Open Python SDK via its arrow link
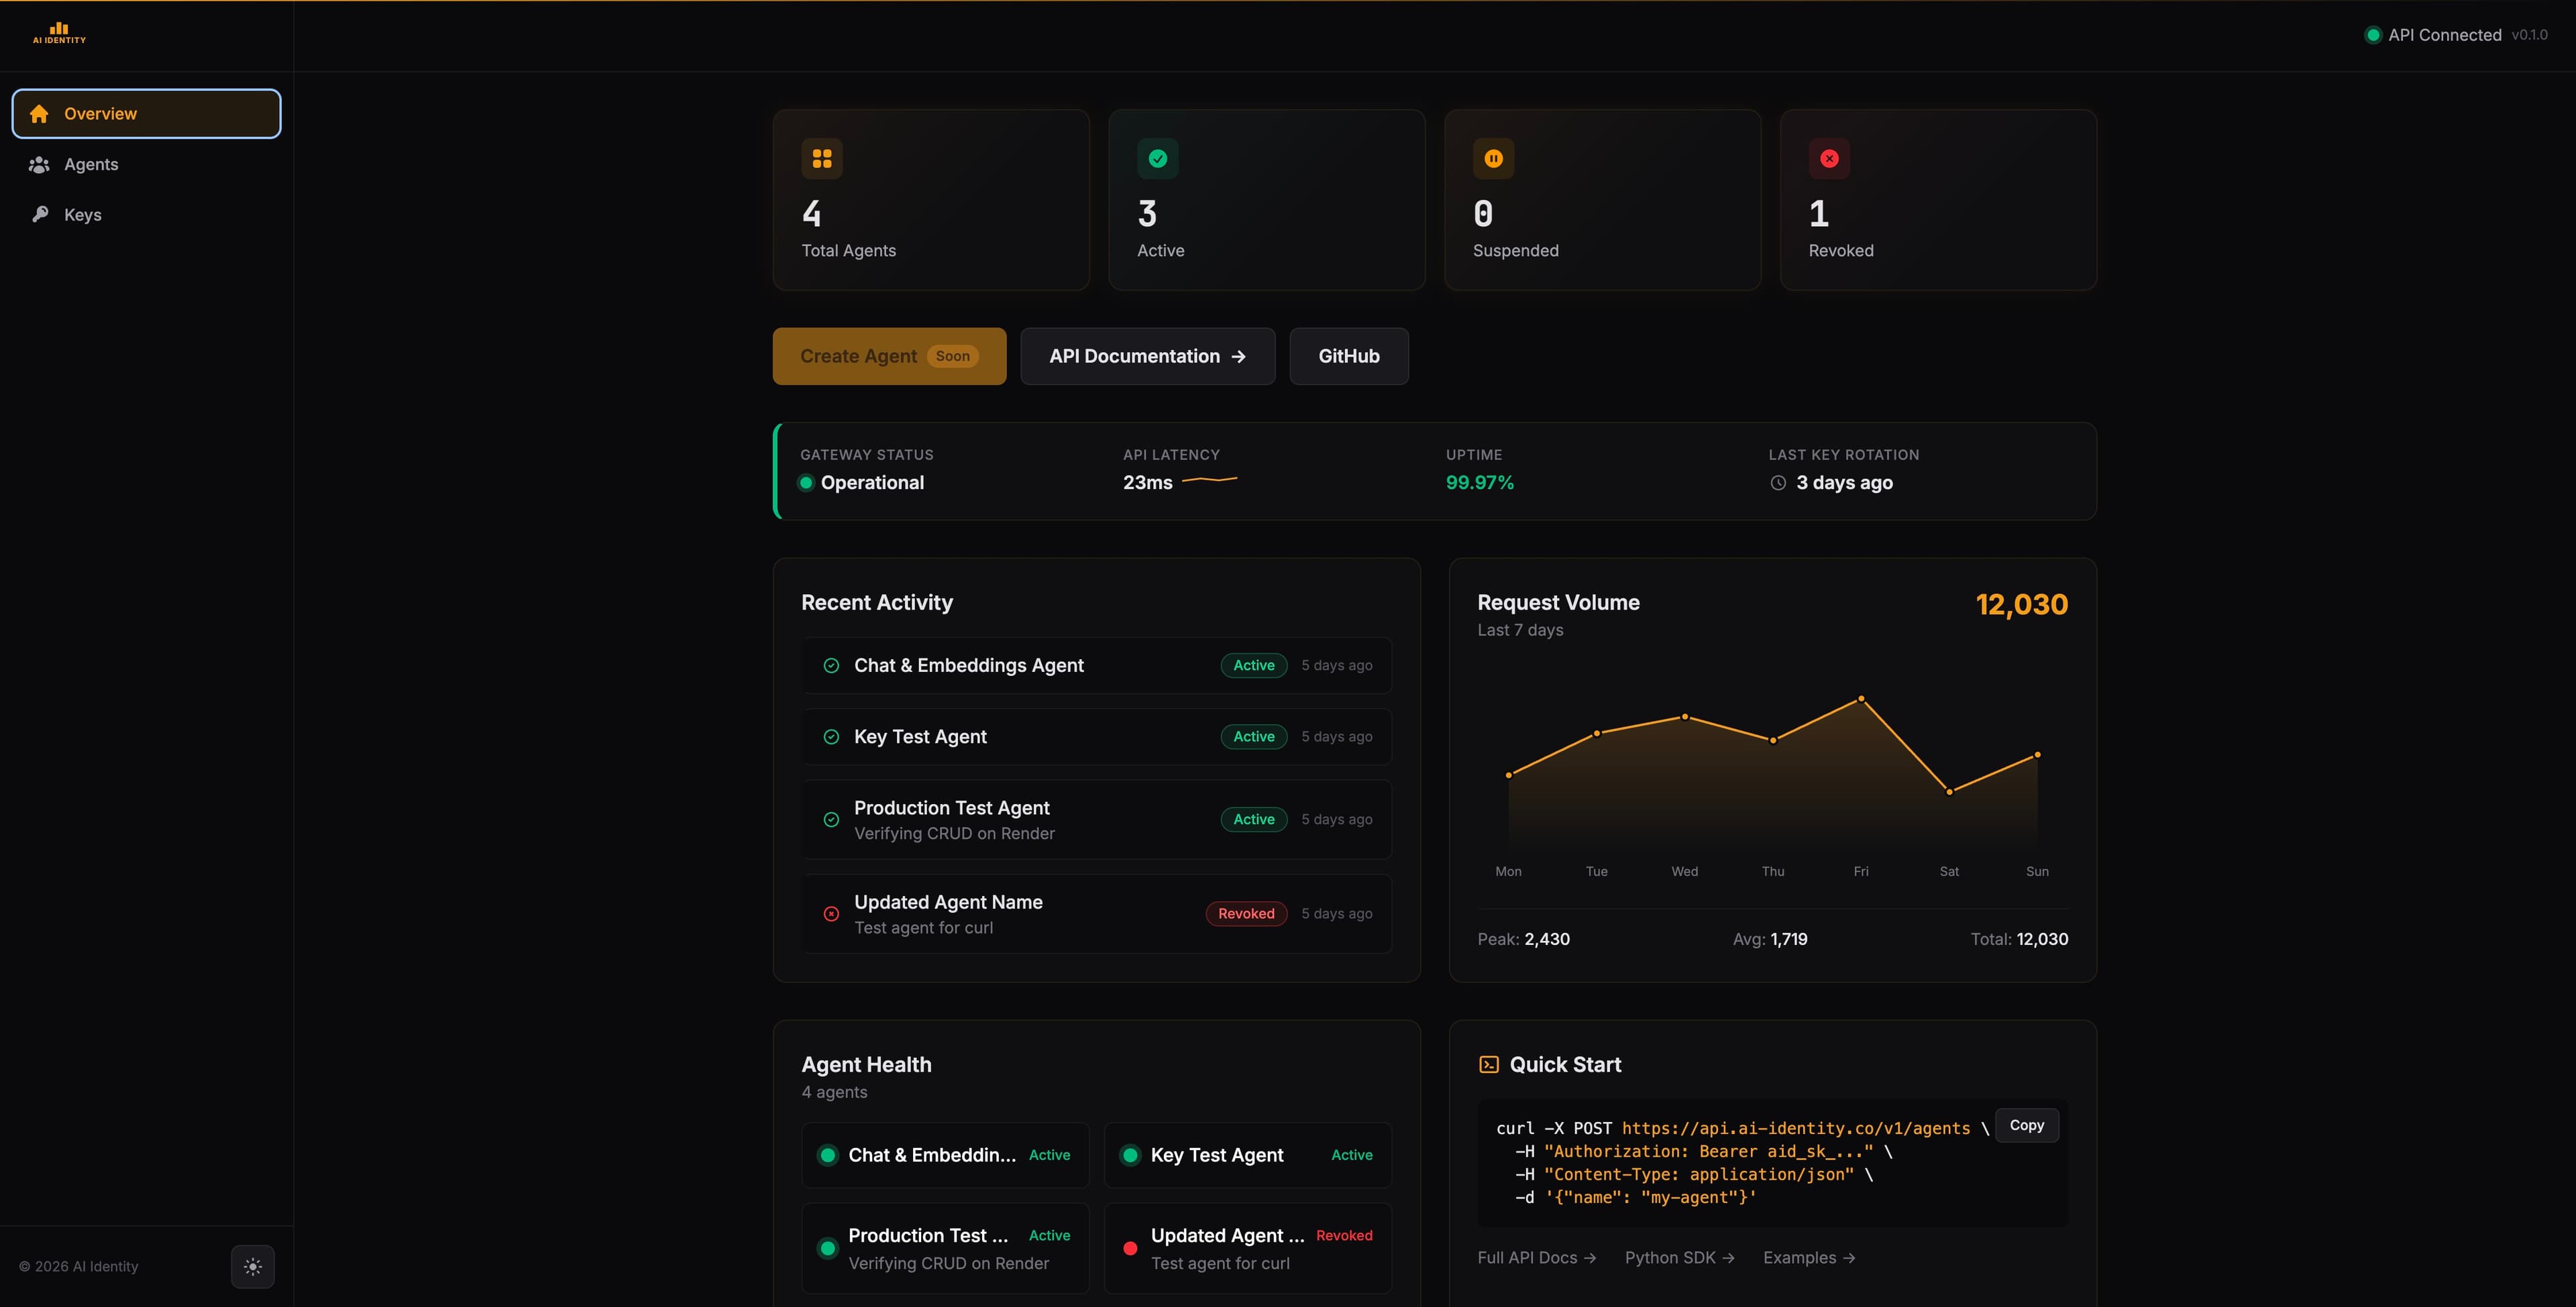This screenshot has width=2576, height=1307. (1679, 1258)
